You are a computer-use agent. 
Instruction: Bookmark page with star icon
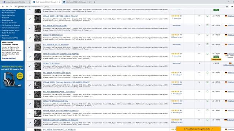coord(227,7)
